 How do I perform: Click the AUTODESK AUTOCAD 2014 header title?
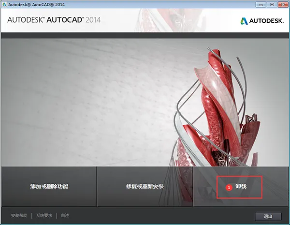click(54, 20)
